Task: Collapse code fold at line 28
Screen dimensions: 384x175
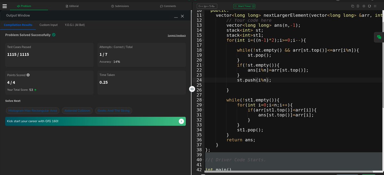Action: [x=203, y=100]
